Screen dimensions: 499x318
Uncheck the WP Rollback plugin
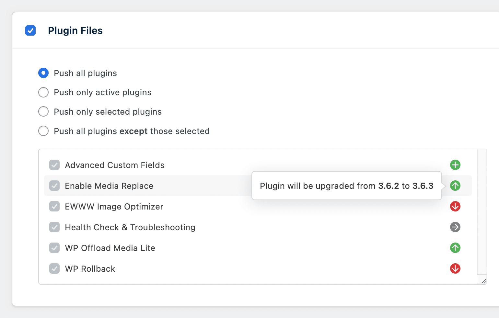[54, 268]
